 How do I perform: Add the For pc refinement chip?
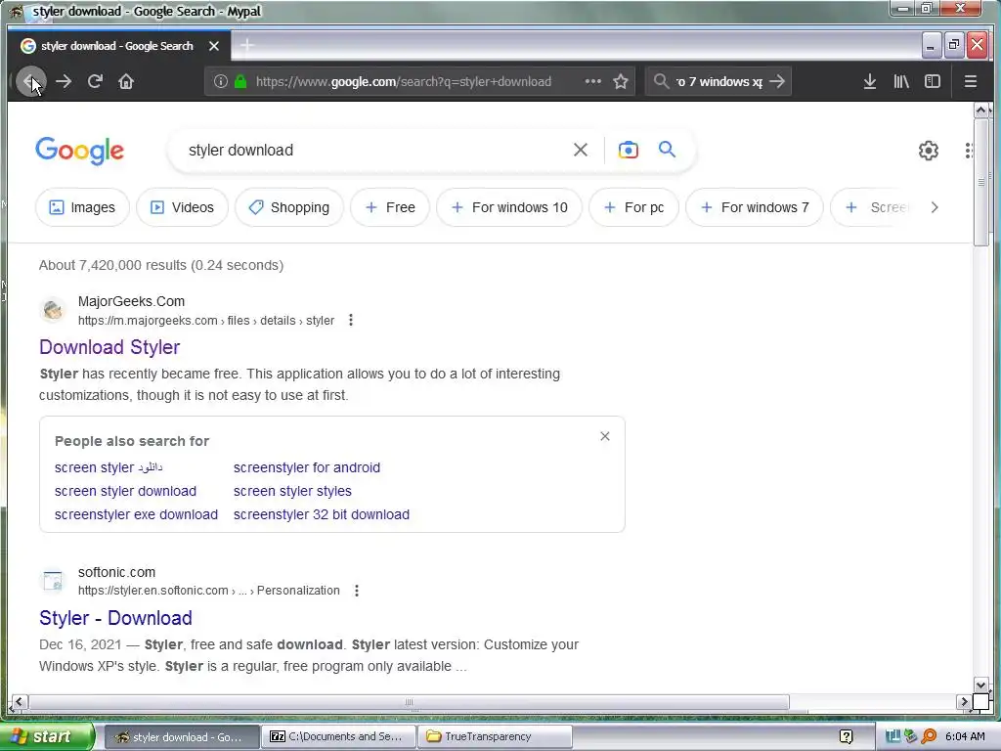click(633, 207)
